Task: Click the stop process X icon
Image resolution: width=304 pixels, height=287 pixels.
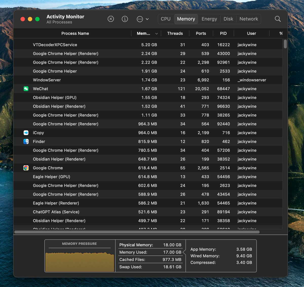Action: 111,19
